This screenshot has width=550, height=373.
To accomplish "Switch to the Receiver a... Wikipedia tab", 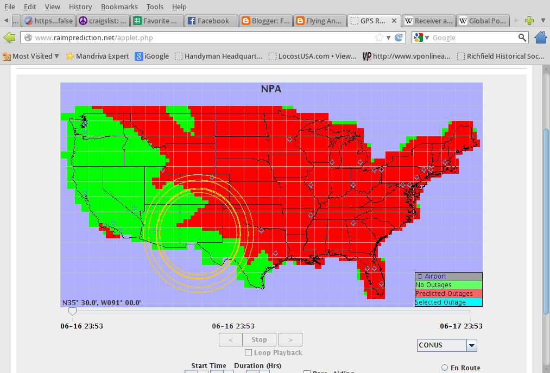I will (428, 21).
